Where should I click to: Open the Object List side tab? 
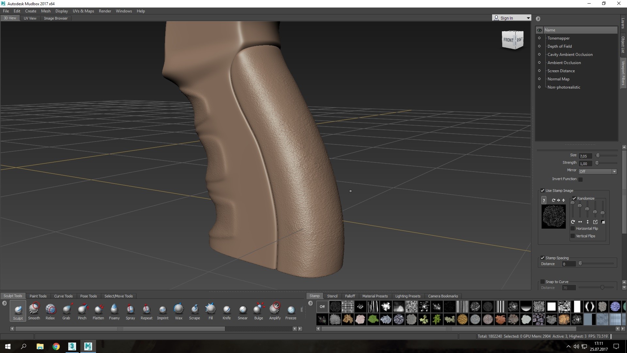[623, 44]
